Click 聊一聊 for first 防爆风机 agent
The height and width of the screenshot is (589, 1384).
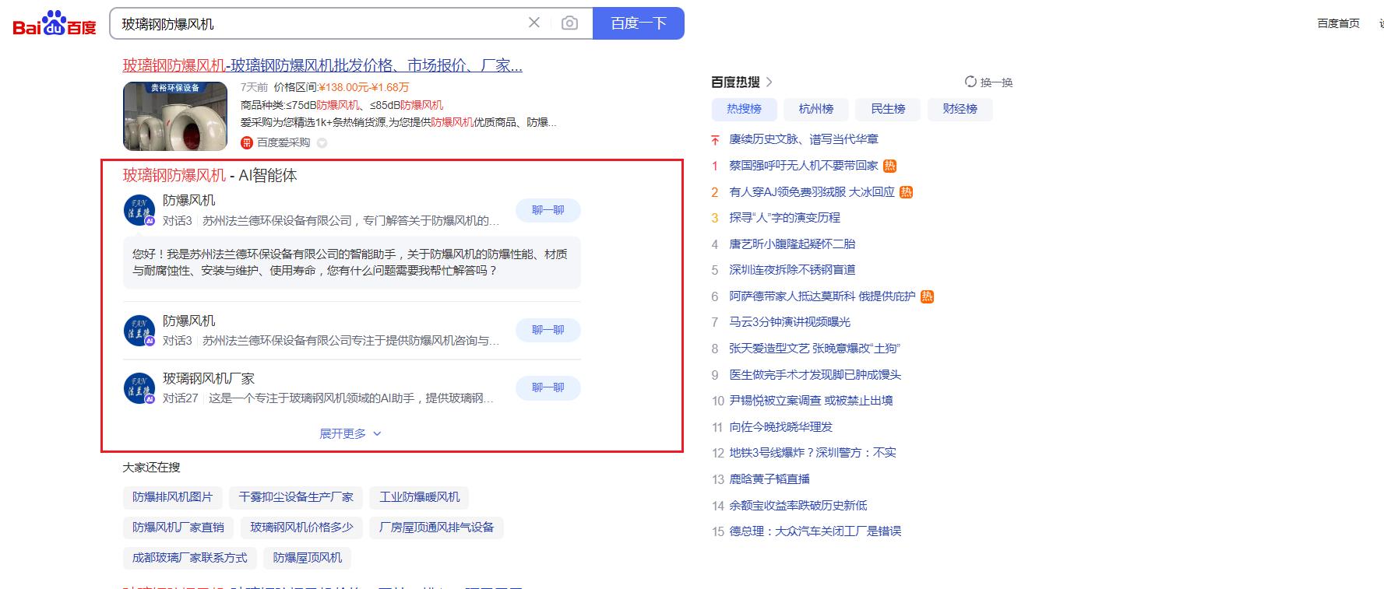(x=548, y=210)
